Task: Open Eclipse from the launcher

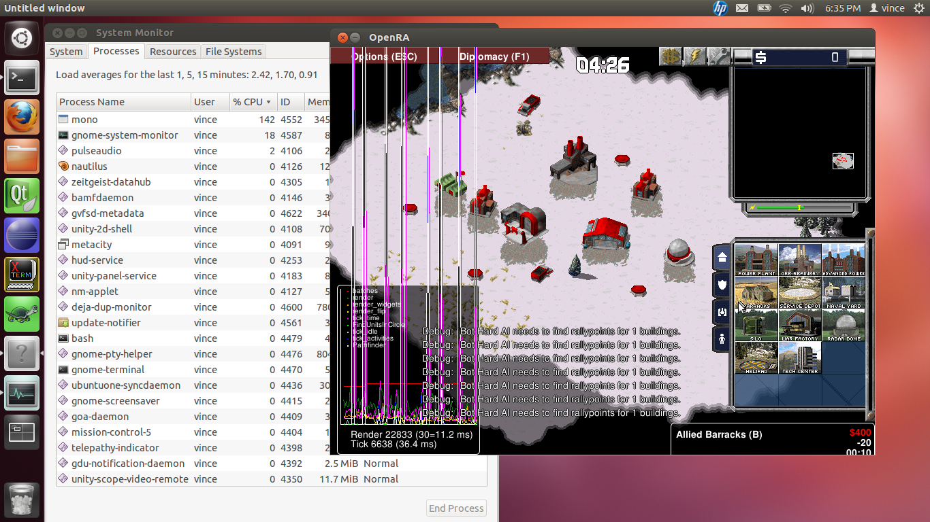Action: pos(22,235)
